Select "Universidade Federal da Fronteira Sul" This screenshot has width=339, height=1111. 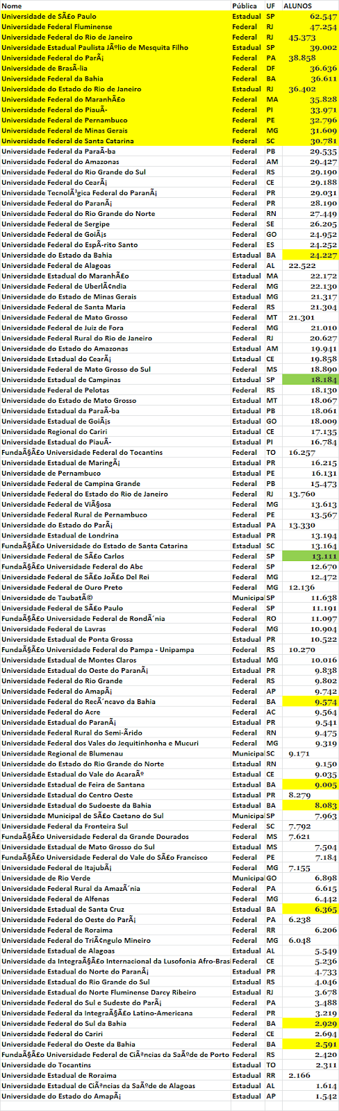point(65,827)
